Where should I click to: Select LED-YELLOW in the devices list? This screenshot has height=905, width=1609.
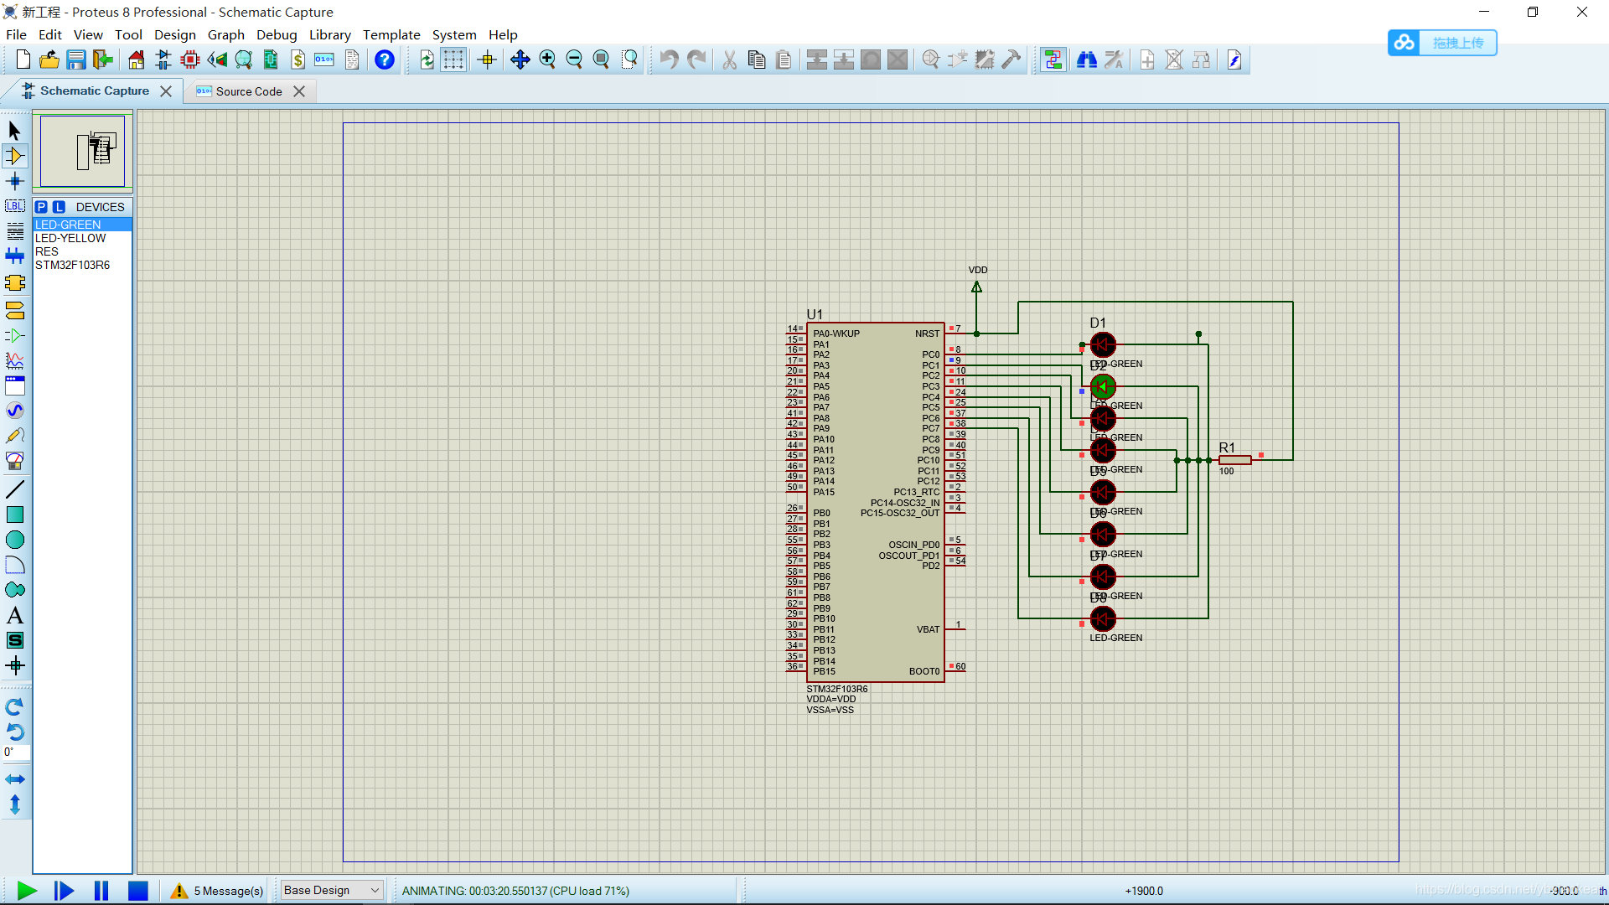coord(82,238)
